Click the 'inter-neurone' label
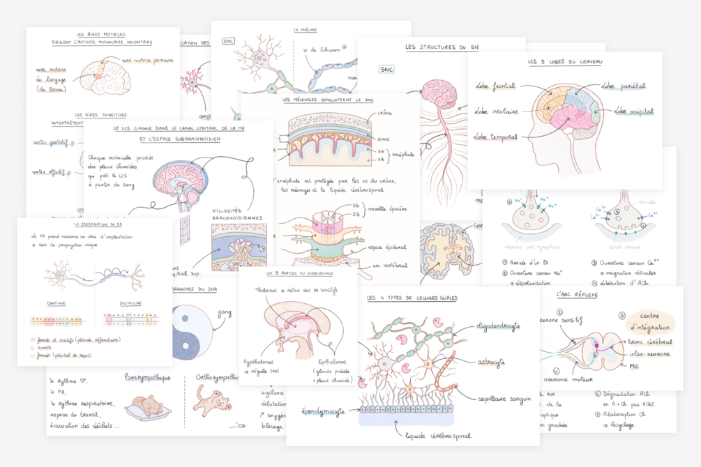Screen dimensions: 701x467 [x=649, y=354]
